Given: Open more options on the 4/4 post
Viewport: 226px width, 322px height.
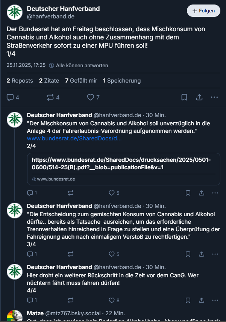Looking at the screenshot, I should 215,300.
